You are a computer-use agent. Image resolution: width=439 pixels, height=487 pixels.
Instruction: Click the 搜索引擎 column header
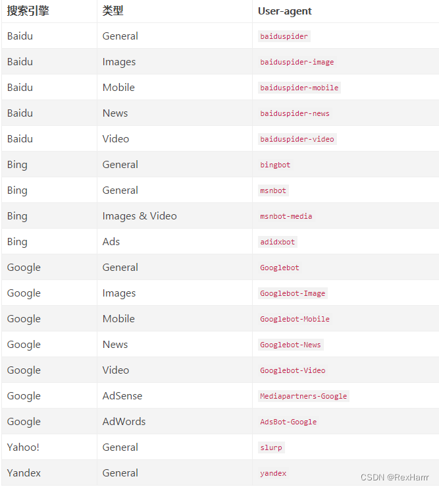point(28,11)
